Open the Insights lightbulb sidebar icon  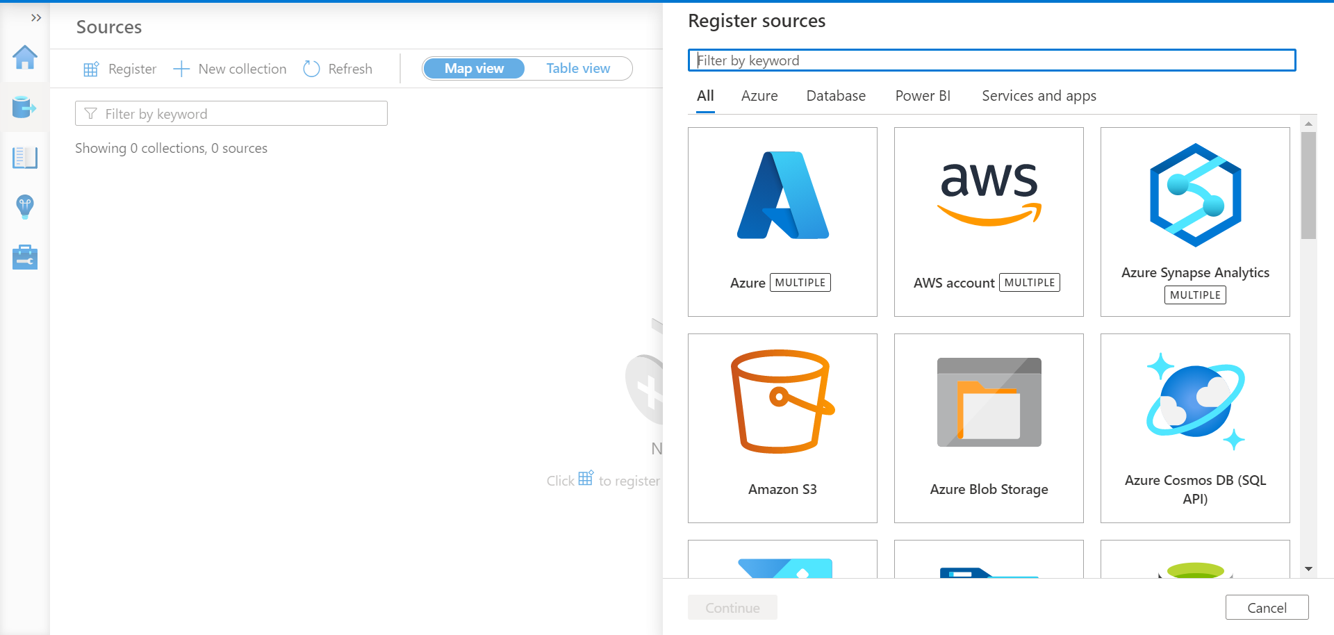(x=25, y=207)
